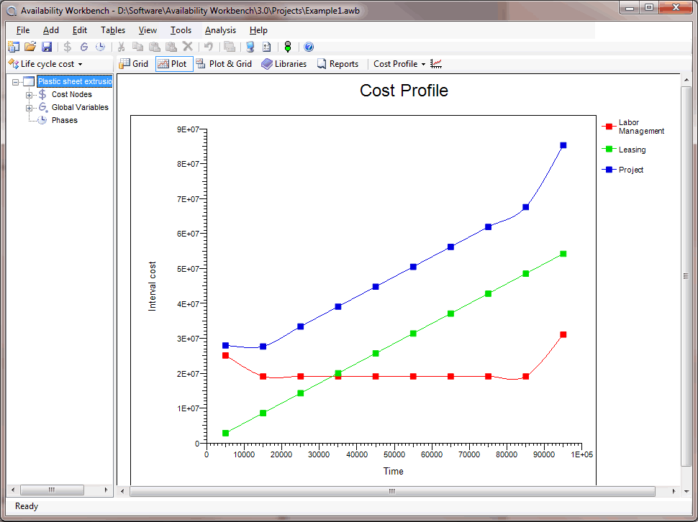698x522 pixels.
Task: Select the Libraries icon
Action: [x=284, y=63]
